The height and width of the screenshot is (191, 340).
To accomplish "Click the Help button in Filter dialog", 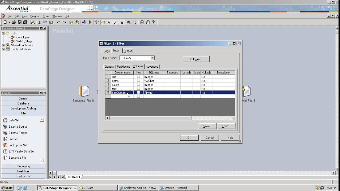I will 230,138.
